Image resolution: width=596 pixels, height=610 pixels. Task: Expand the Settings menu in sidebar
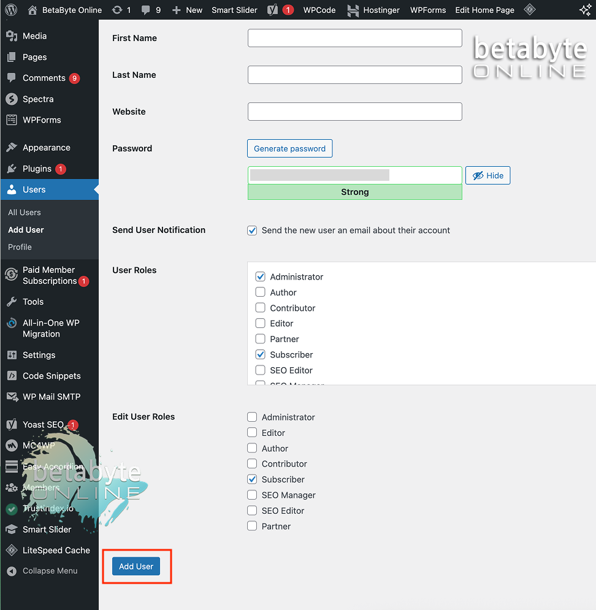click(x=39, y=355)
